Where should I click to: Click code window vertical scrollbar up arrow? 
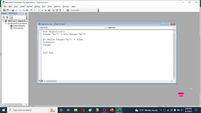click(174, 32)
